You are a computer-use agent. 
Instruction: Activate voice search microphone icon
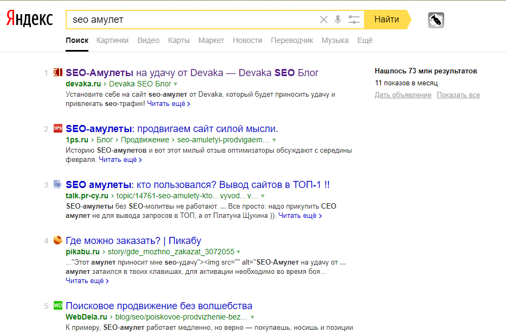pyautogui.click(x=338, y=20)
